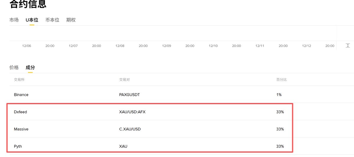Image resolution: width=354 pixels, height=157 pixels.
Task: Select the U本位 tab
Action: click(x=32, y=20)
